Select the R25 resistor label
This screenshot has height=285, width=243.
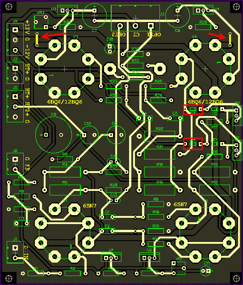[x=158, y=81]
